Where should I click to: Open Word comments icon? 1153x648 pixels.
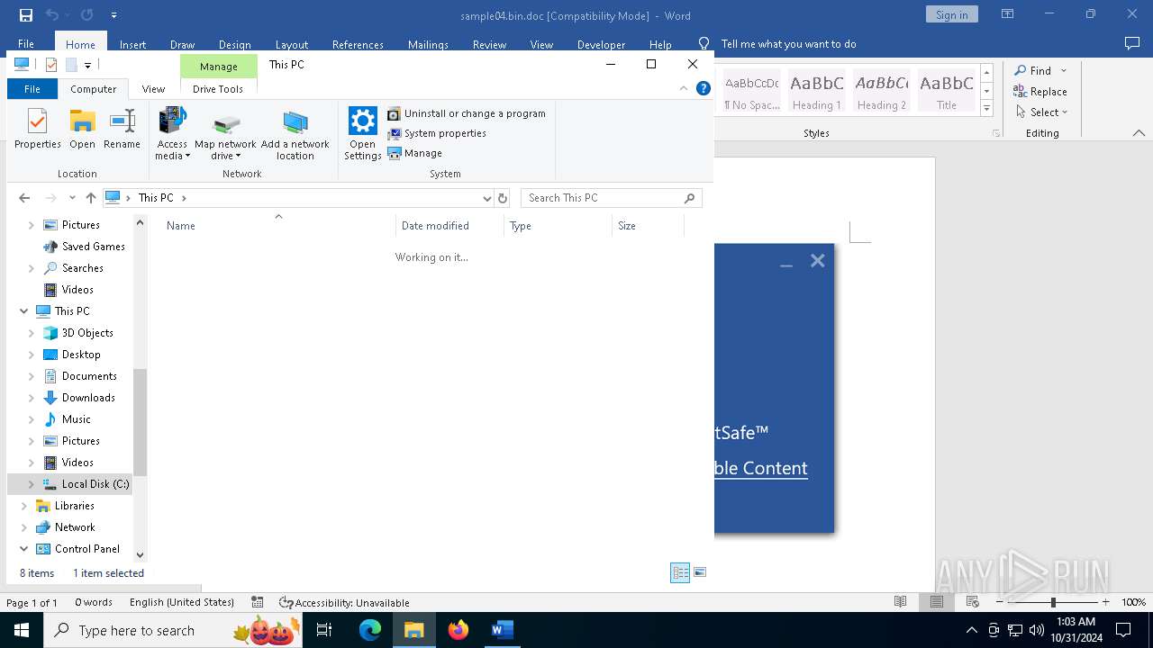(1132, 44)
